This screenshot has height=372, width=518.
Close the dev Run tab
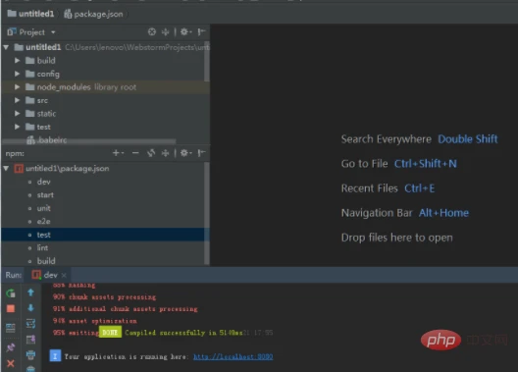64,275
